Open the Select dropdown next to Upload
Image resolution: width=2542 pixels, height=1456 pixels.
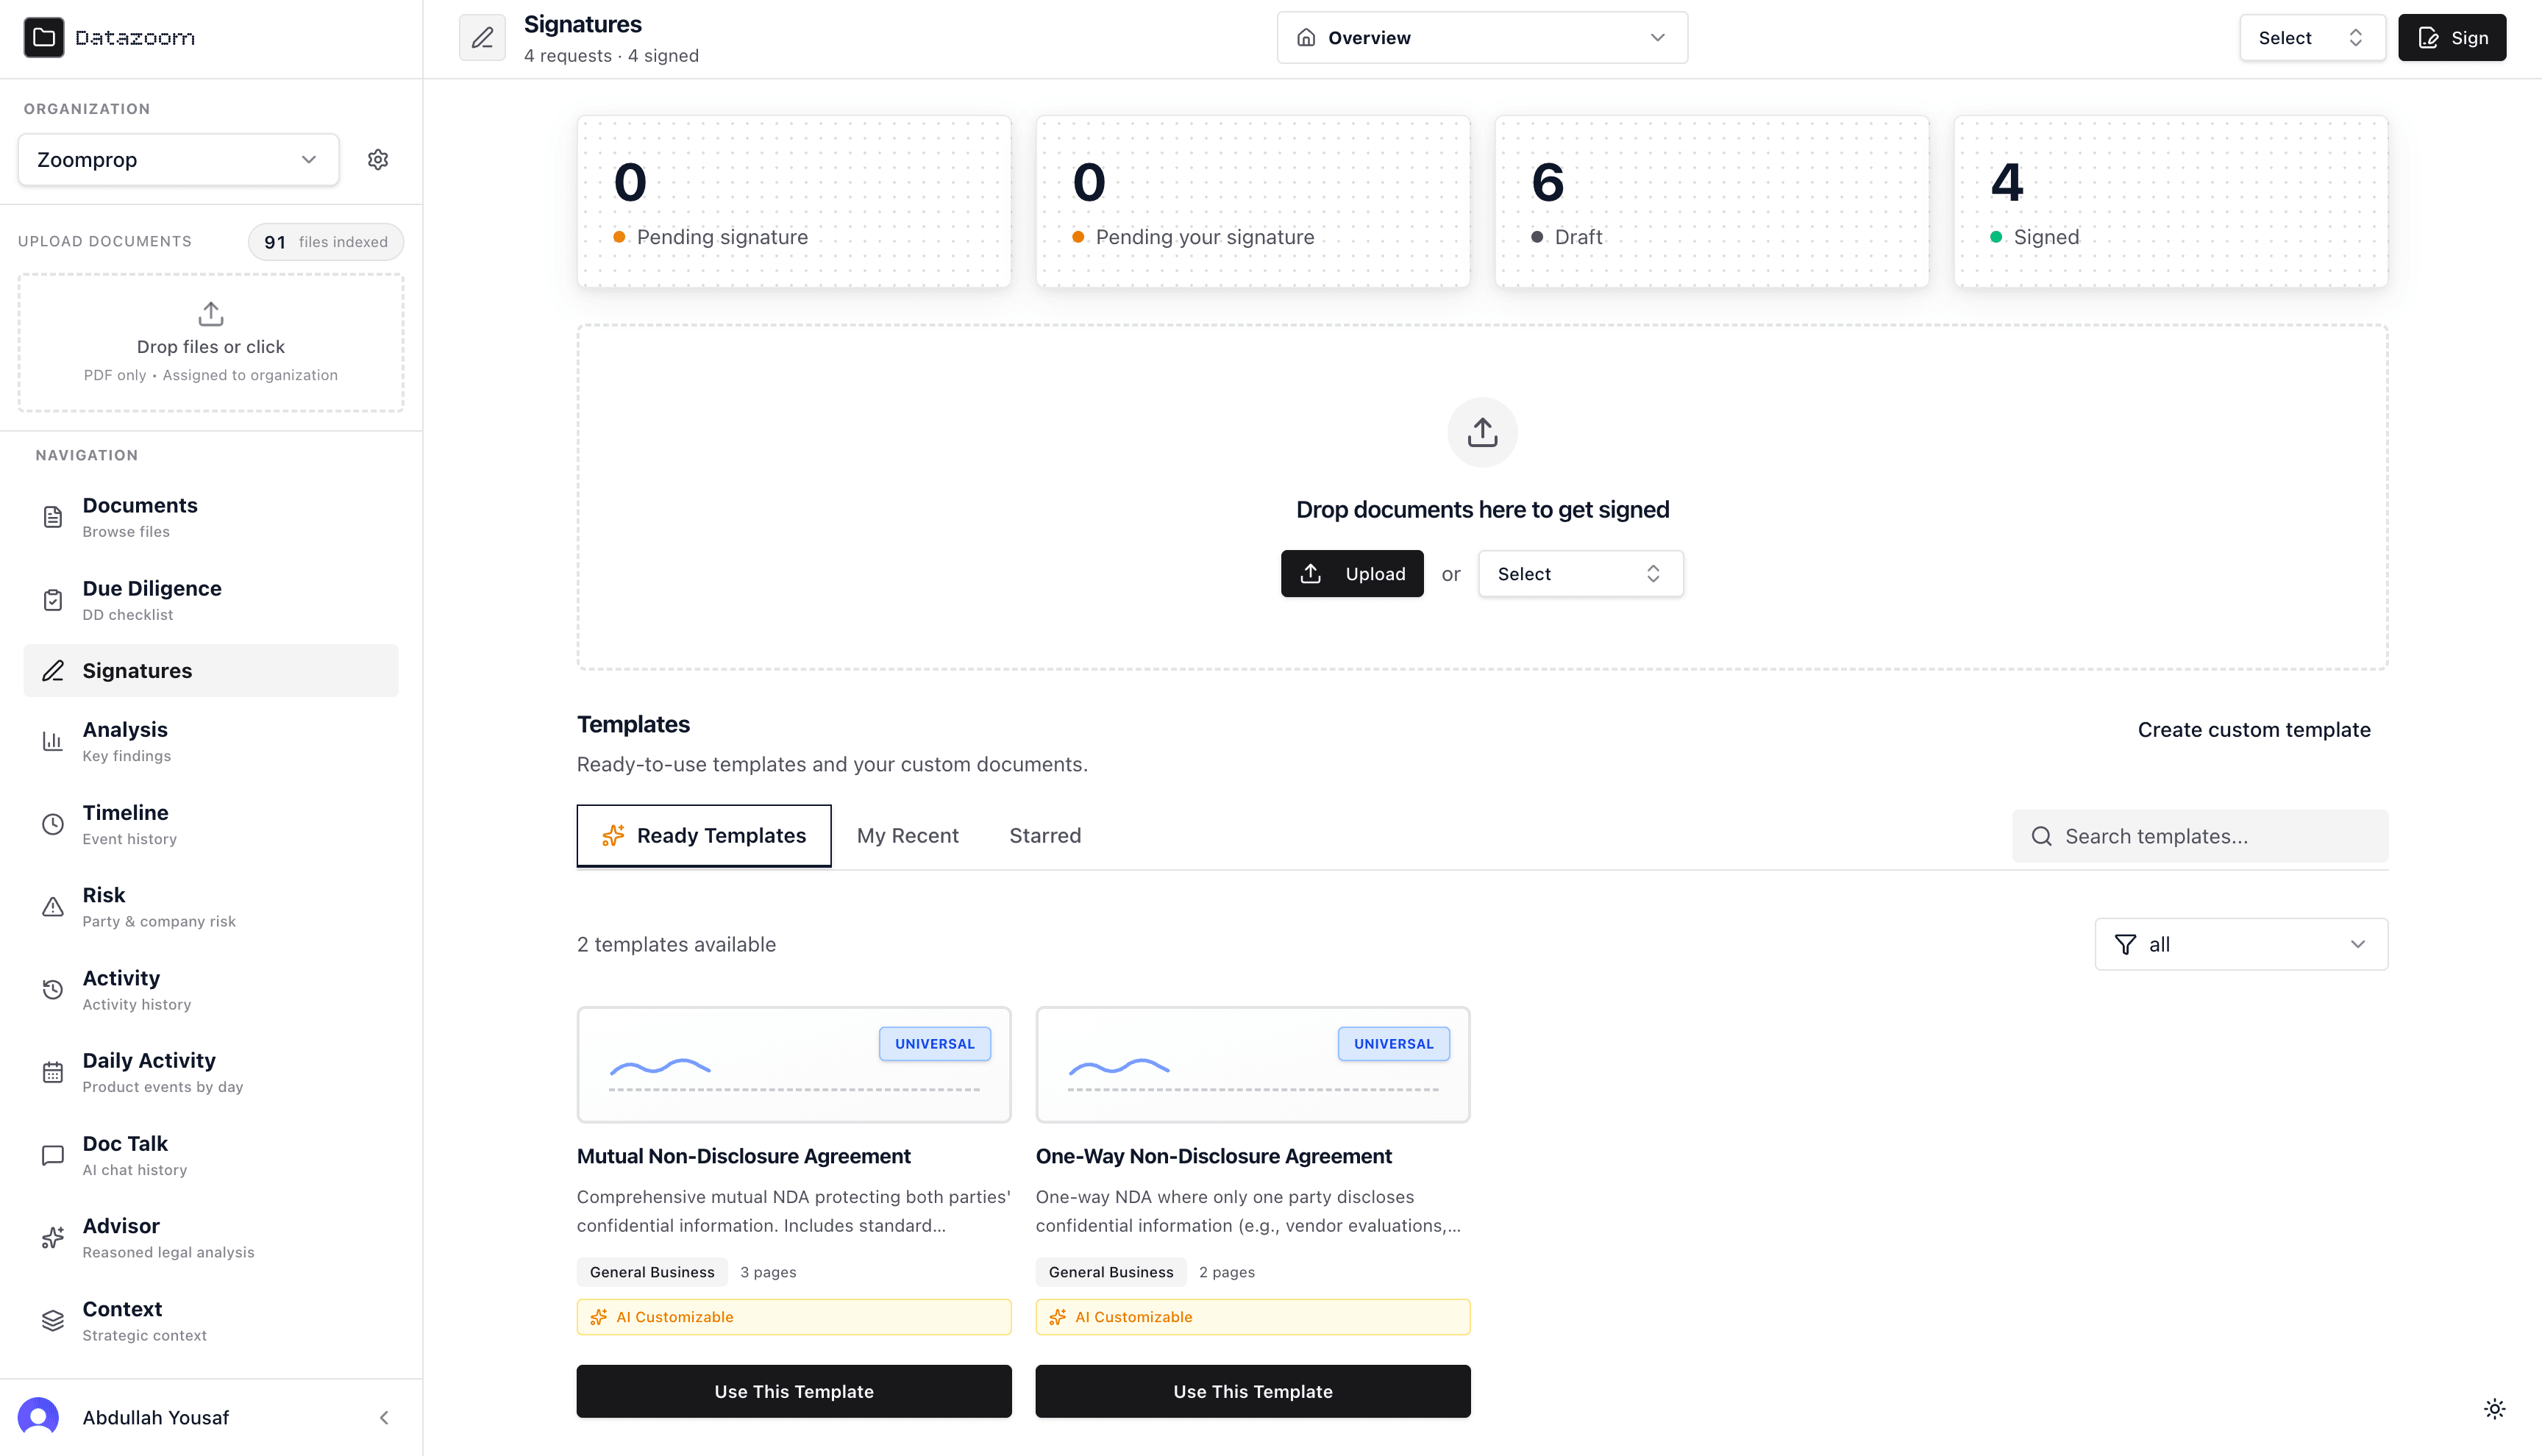click(1580, 574)
